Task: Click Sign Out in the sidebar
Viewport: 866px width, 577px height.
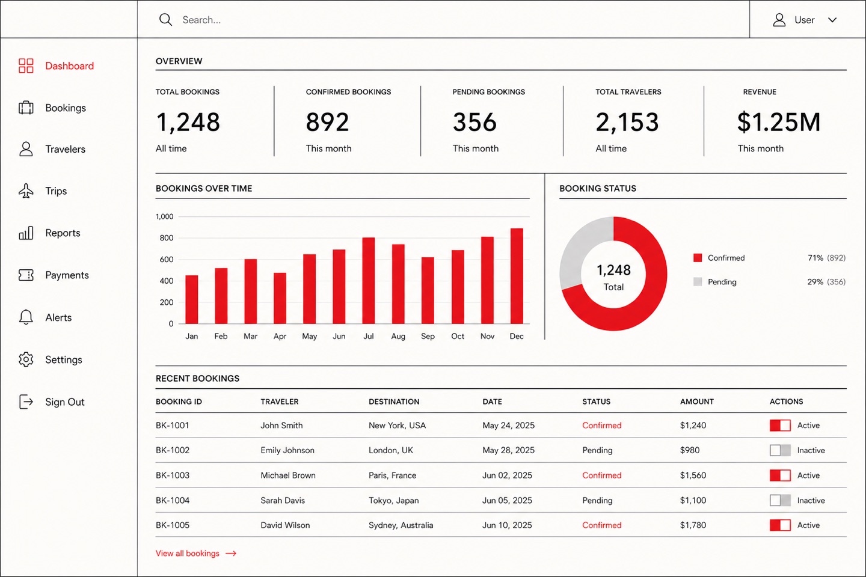Action: [52, 401]
